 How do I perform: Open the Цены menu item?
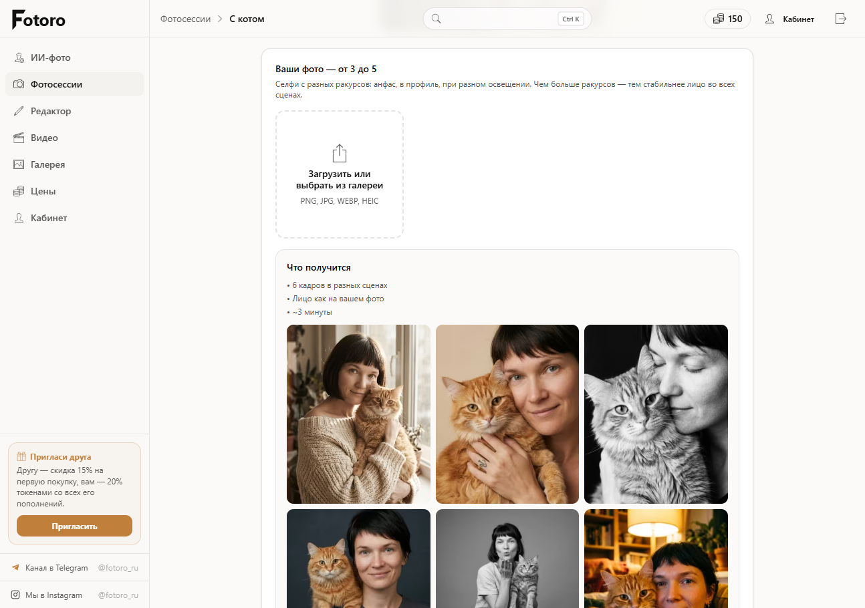click(74, 192)
